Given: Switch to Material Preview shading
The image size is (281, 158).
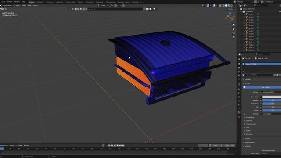Looking at the screenshot, I should [229, 6].
